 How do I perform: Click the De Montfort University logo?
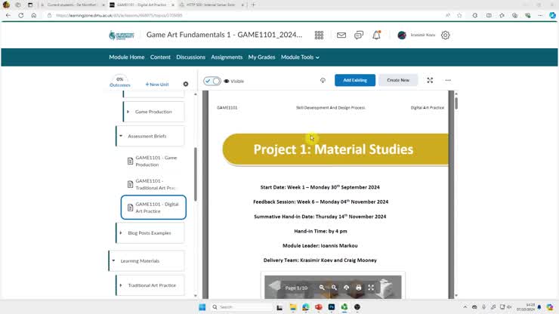122,35
